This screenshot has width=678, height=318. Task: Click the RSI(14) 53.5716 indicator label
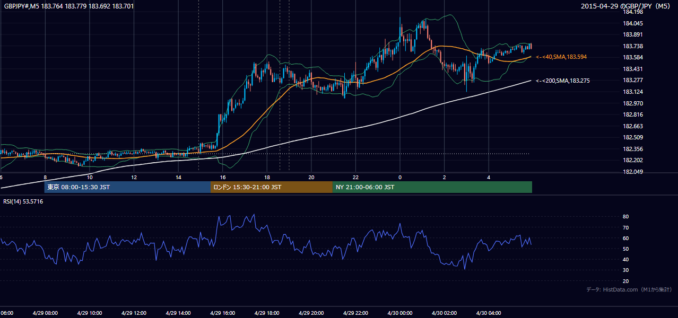tap(23, 201)
